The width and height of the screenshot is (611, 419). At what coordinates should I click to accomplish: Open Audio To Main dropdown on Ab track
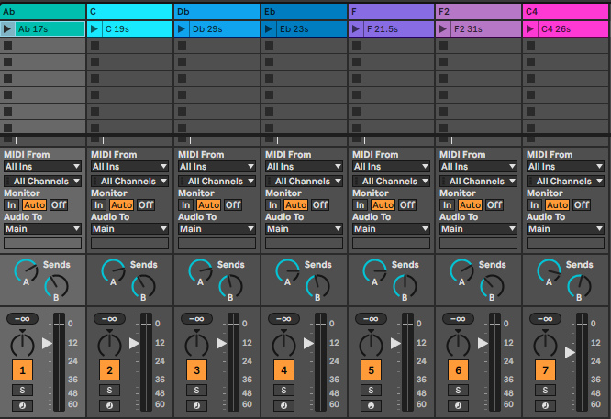[x=42, y=229]
